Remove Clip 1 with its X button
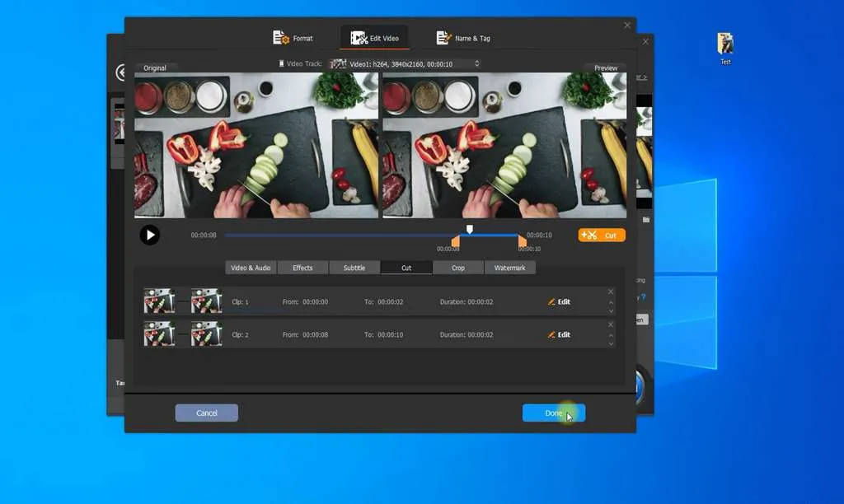 [611, 292]
